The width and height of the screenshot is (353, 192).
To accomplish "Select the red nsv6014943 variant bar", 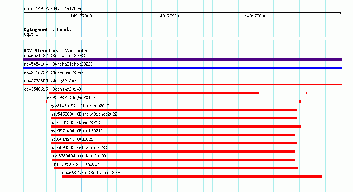I will tap(174, 143).
